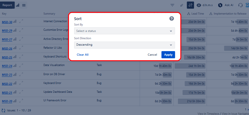Image resolution: width=249 pixels, height=115 pixels.
Task: Click the headset support icon
Action: (x=240, y=5)
